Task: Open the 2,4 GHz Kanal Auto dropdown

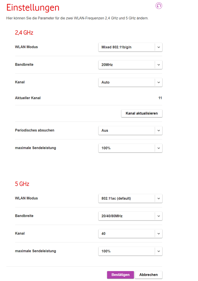Action: (130, 82)
